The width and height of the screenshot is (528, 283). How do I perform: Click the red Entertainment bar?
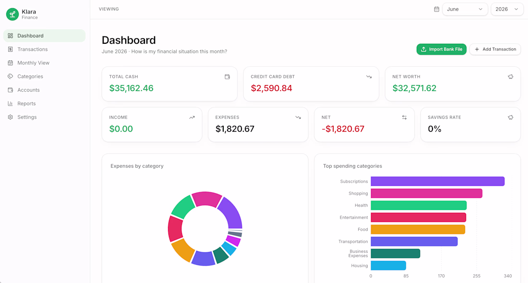[x=418, y=217]
